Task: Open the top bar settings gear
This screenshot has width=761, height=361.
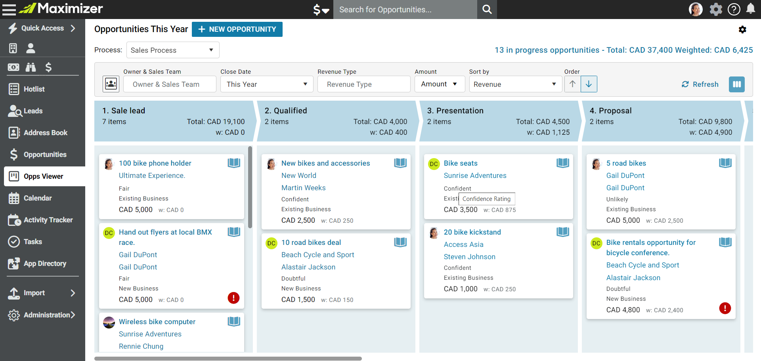Action: [716, 9]
